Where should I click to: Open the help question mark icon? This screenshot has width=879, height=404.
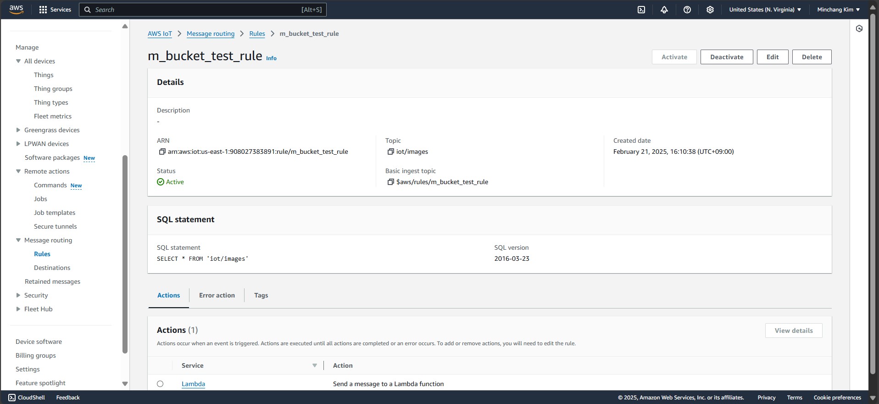pos(687,10)
